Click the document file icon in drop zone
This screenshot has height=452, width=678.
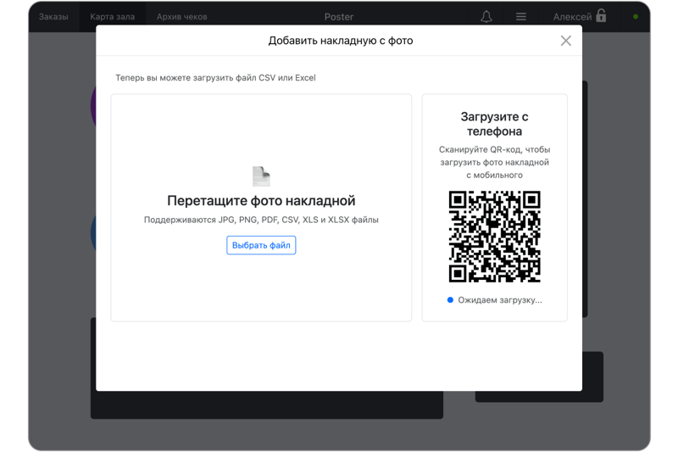pos(261,176)
